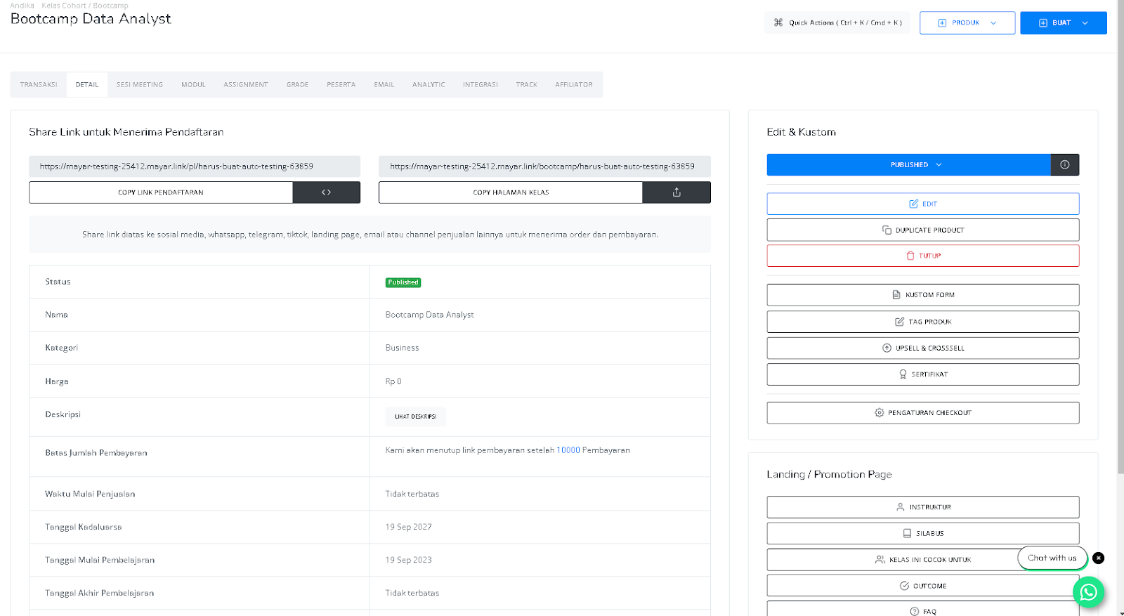This screenshot has height=616, width=1124.
Task: Click the '19 Sep 2023' start date
Action: (x=408, y=560)
